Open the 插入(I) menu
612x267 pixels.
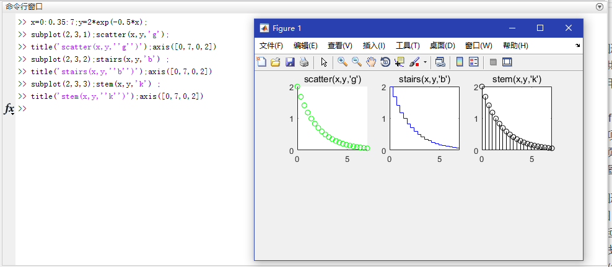point(374,46)
